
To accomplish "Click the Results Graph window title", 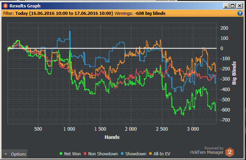I will (25, 6).
